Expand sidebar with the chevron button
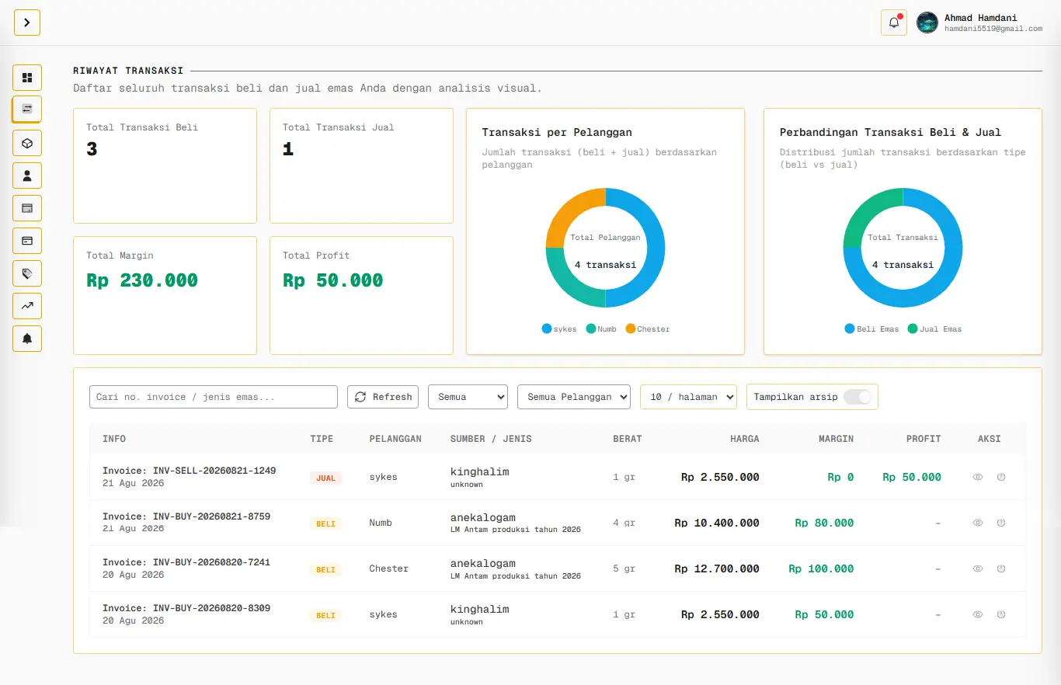The image size is (1061, 685). tap(27, 23)
